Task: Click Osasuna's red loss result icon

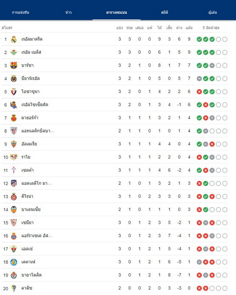Action: pyautogui.click(x=199, y=92)
